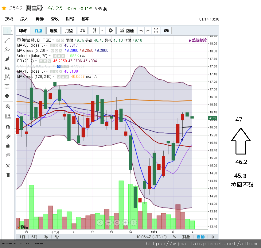
Task: Collapse the indicator legend minus box
Action: pyautogui.click(x=19, y=40)
